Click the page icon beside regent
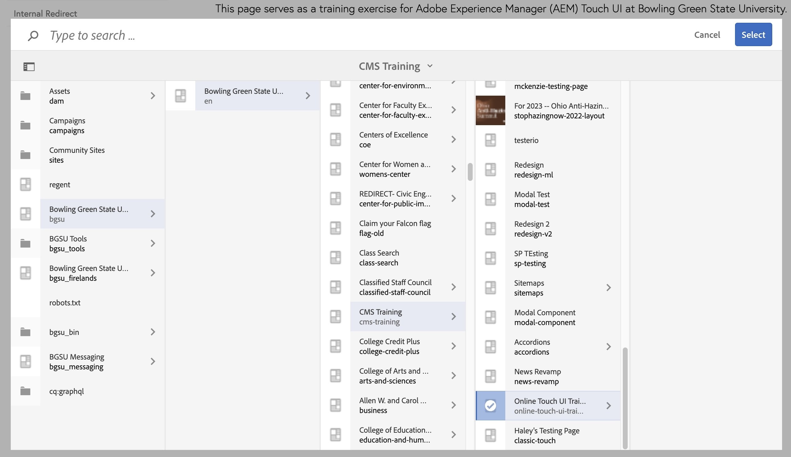This screenshot has height=457, width=791. [26, 184]
